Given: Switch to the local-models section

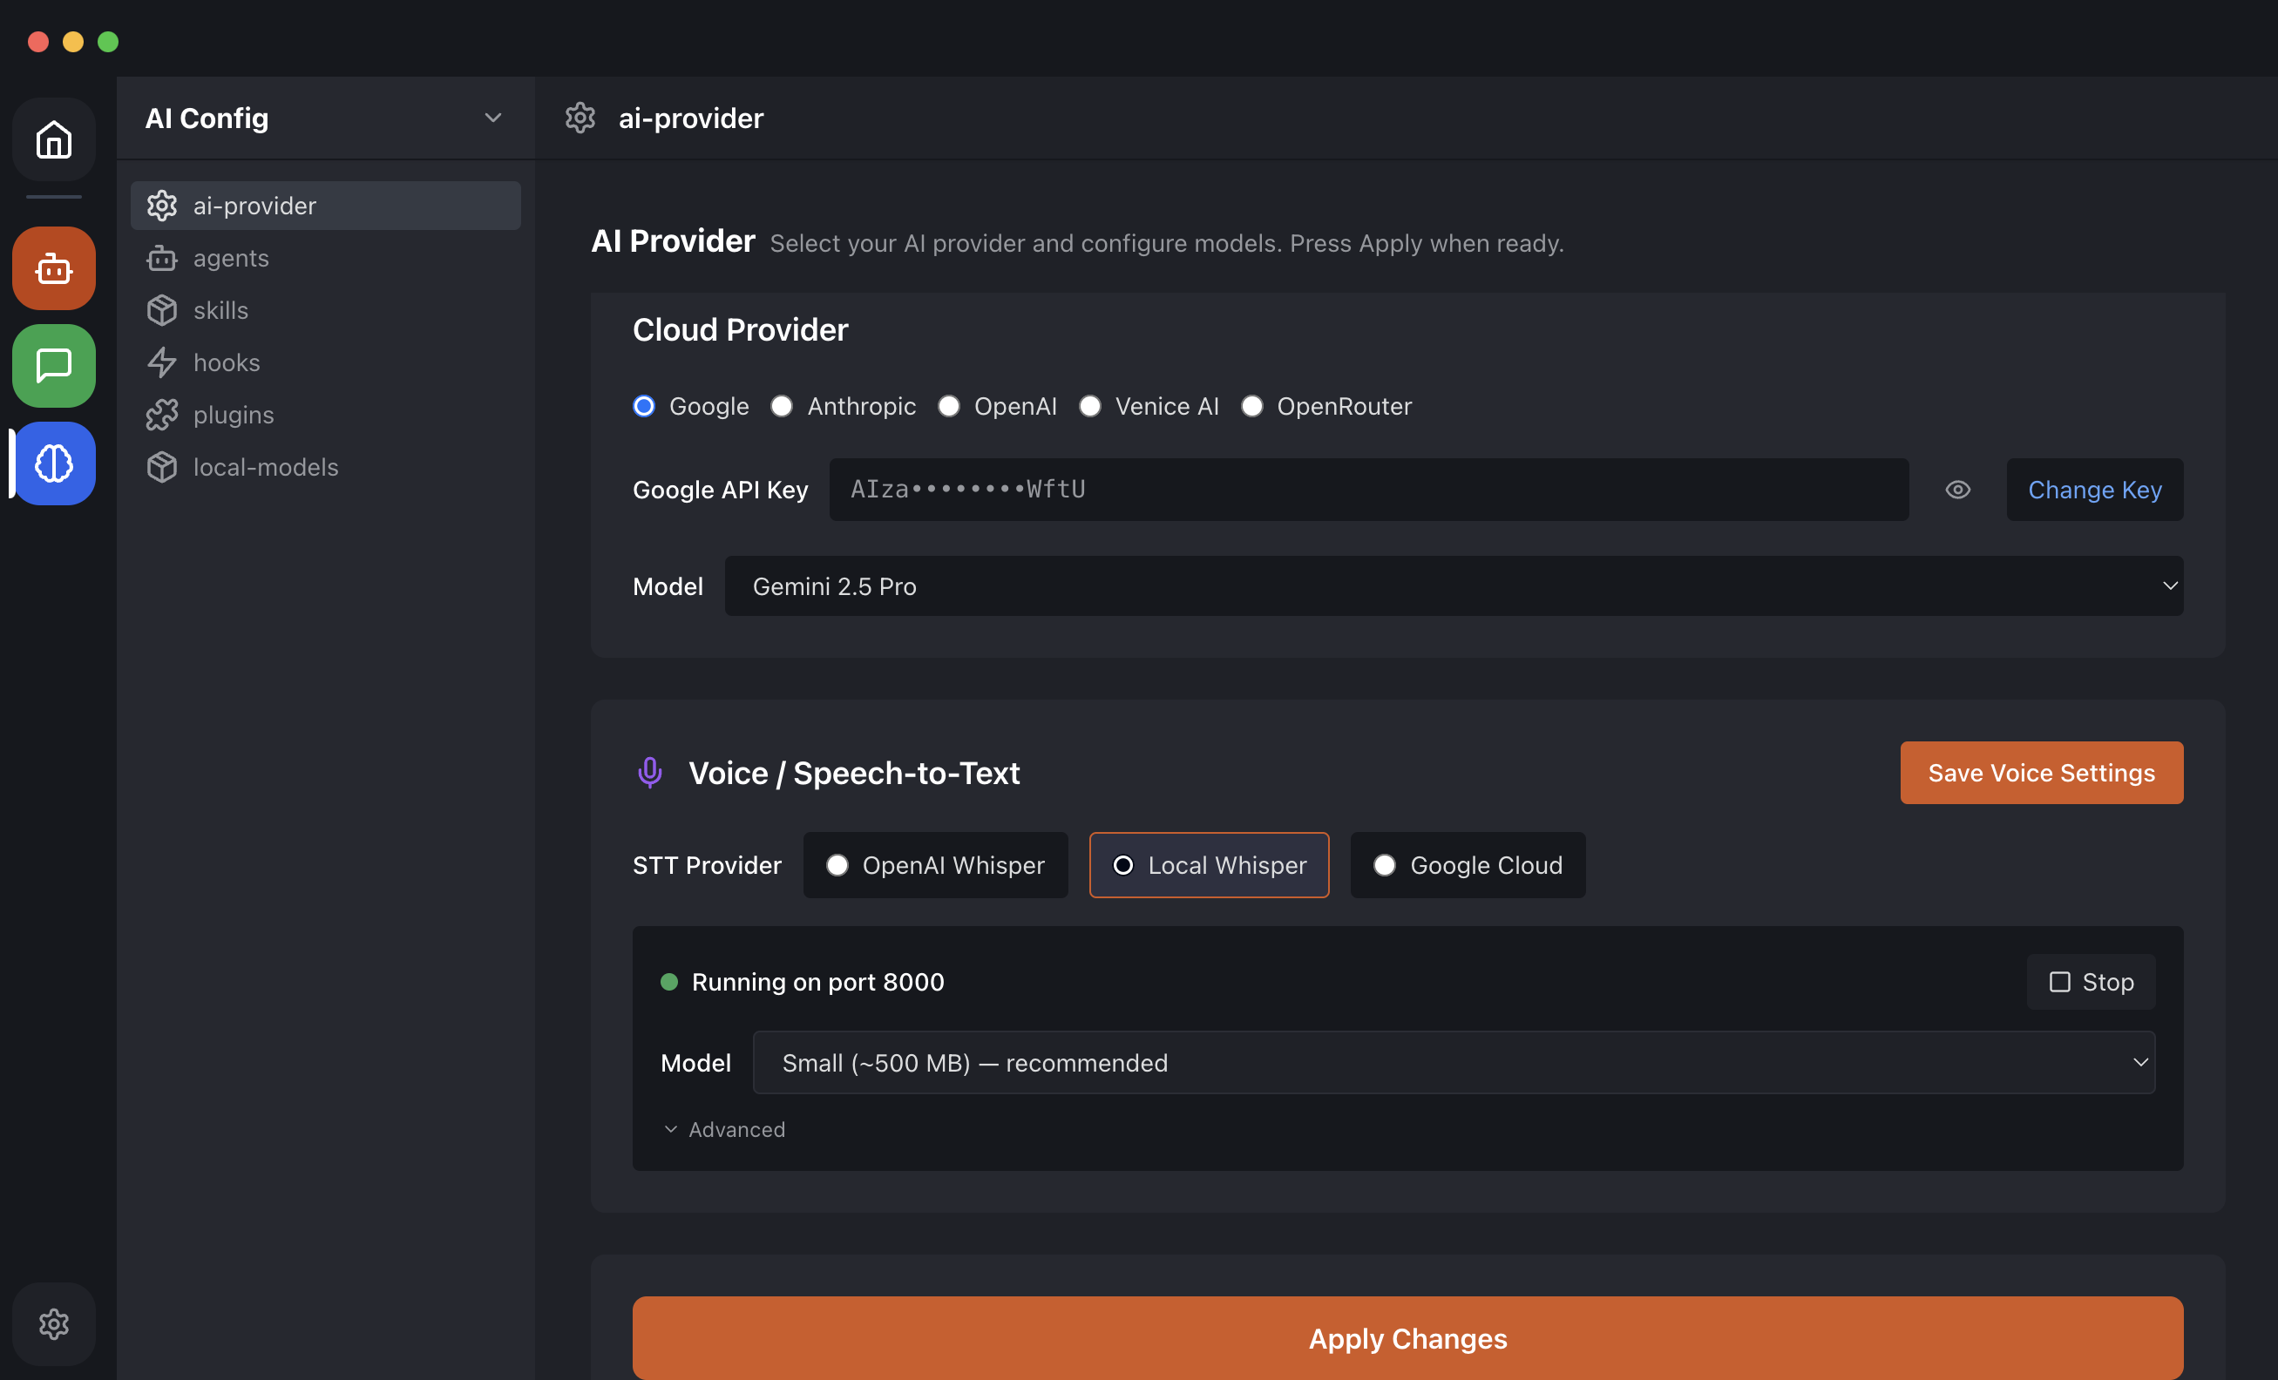Looking at the screenshot, I should 265,467.
